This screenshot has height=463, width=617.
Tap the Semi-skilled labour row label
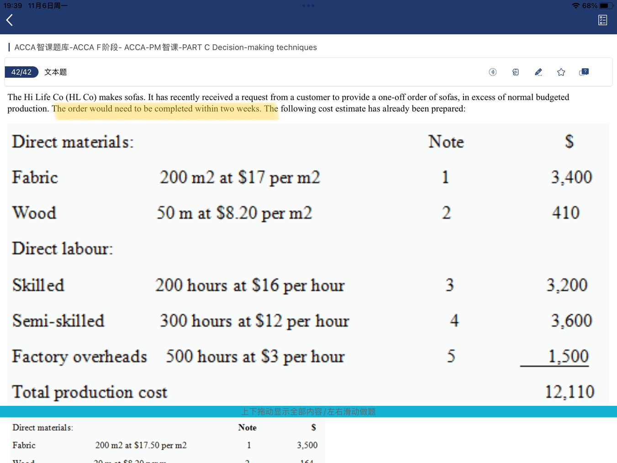58,321
